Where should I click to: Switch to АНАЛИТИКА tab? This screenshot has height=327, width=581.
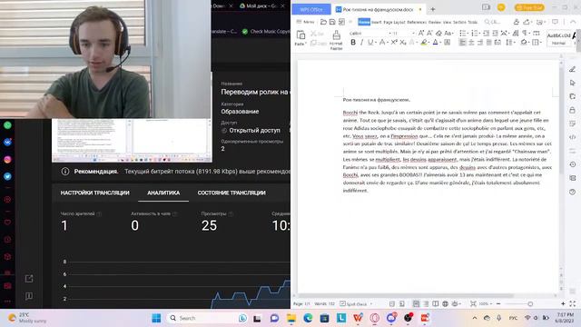pyautogui.click(x=163, y=193)
